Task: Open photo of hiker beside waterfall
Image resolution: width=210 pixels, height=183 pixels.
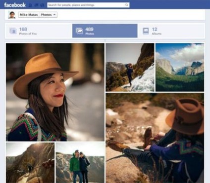Action: coord(130,68)
